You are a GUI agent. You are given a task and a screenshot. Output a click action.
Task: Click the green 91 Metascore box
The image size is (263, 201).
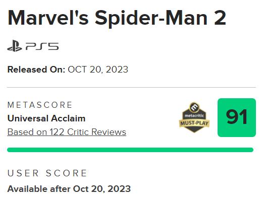[237, 117]
